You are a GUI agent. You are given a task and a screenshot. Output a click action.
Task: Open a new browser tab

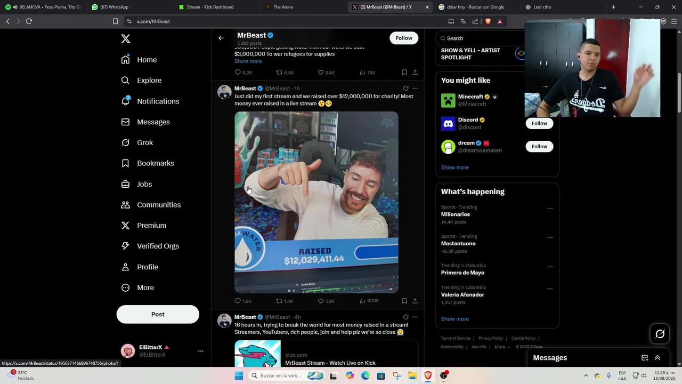point(613,7)
